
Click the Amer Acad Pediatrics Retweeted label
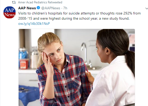coord(40,2)
